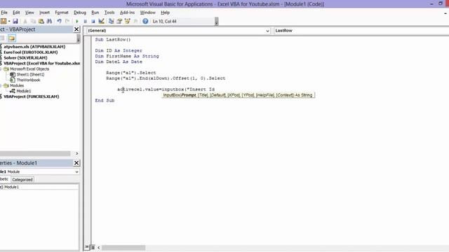Screen dimensions: 449x252
Task: Open the Add-Ins menu
Action: pyautogui.click(x=127, y=13)
